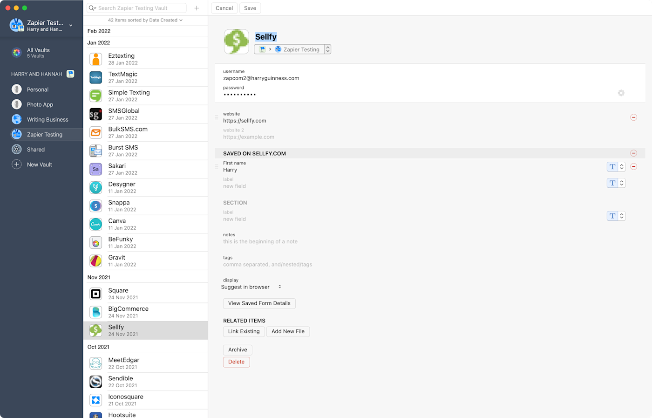Edit the SAVED ON SELLFY.COM section title
The image size is (652, 418).
click(255, 153)
